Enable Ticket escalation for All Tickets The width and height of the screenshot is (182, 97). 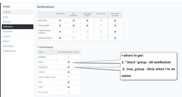[x=101, y=38]
